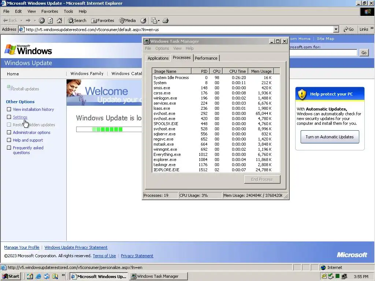
Task: Click the page icon in the address bar
Action: click(22, 29)
